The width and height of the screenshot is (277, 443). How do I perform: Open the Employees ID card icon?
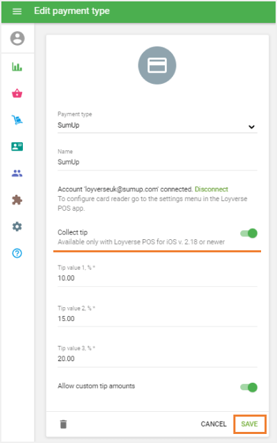pyautogui.click(x=17, y=147)
